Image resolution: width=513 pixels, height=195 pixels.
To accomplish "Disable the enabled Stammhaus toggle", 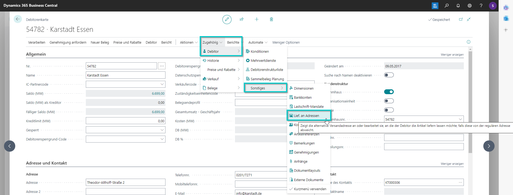I will (389, 92).
